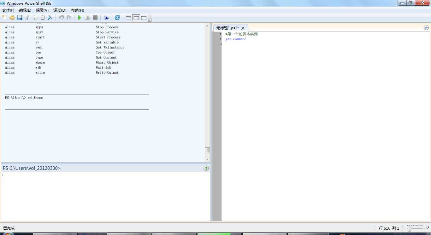Image resolution: width=431 pixels, height=235 pixels.
Task: Click the PS C:\Users\vol_20120330> prompt
Action: click(x=32, y=168)
